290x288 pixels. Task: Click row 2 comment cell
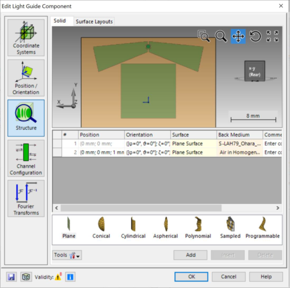tap(272, 152)
